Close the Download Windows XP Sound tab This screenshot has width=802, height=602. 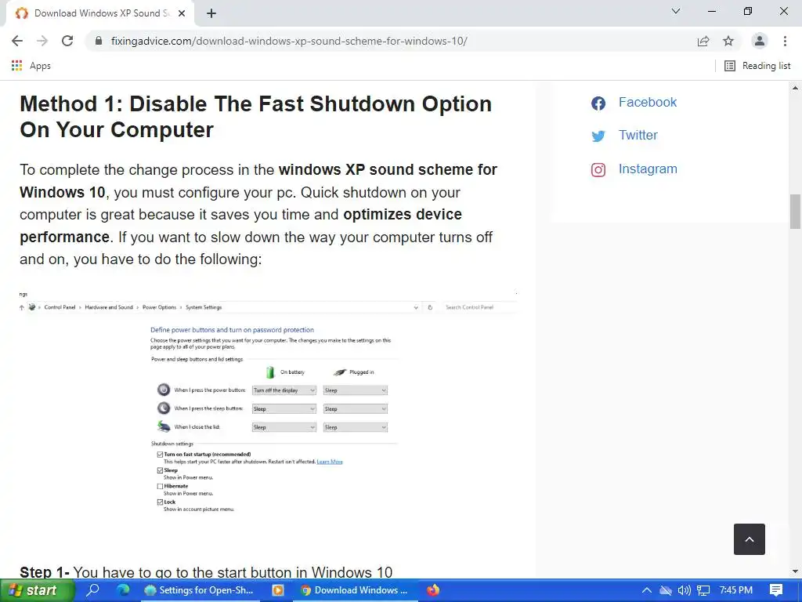182,13
